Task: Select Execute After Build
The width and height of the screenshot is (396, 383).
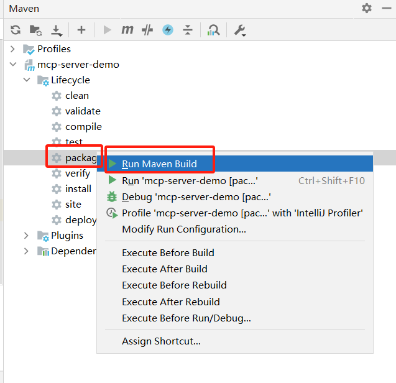Action: click(235, 269)
